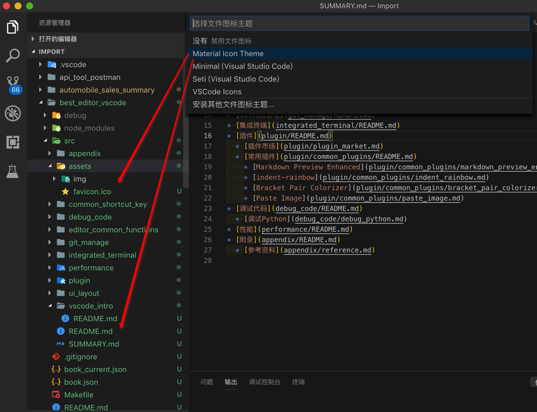Image resolution: width=537 pixels, height=412 pixels.
Task: Collapse the best_editor_vscode folder arrow
Action: pos(41,102)
